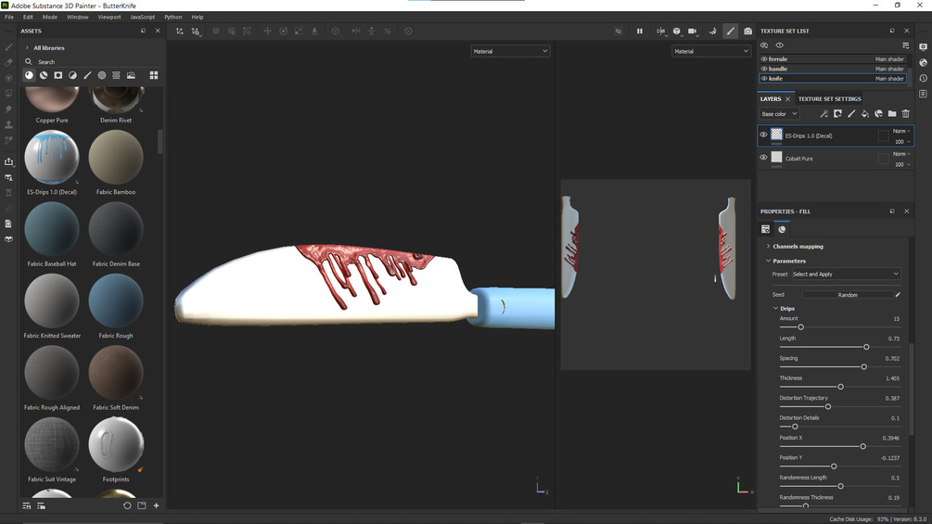Select the Fabric Rough material thumbnail
Screen dimensions: 932x524
pyautogui.click(x=116, y=300)
